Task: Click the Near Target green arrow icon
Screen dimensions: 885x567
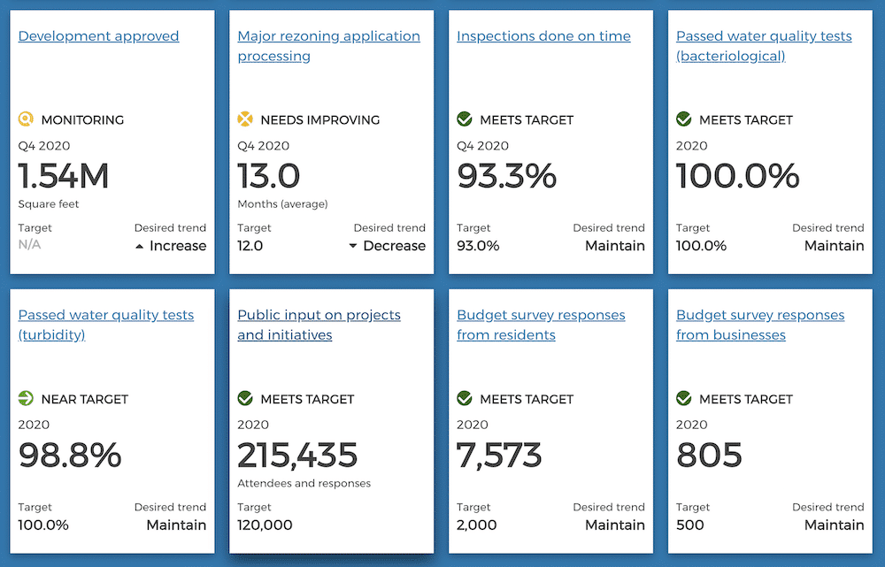Action: pos(26,399)
